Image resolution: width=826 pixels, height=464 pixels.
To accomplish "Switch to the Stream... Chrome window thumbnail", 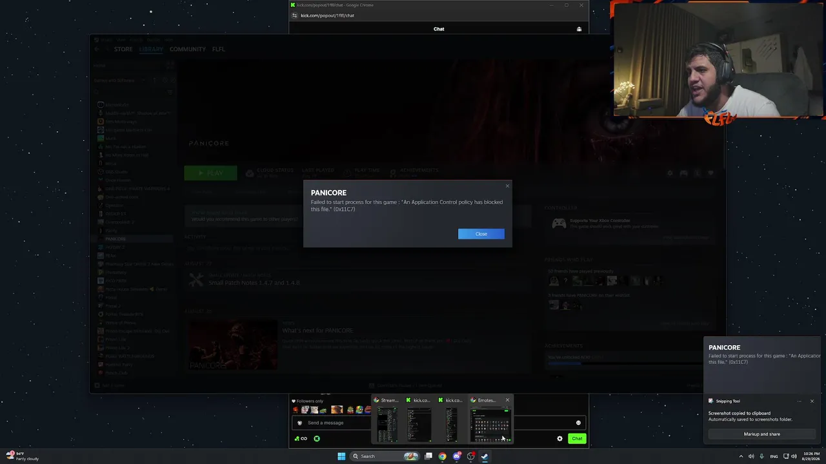I will click(x=387, y=419).
